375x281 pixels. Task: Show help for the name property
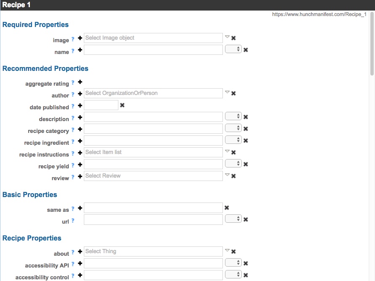73,51
